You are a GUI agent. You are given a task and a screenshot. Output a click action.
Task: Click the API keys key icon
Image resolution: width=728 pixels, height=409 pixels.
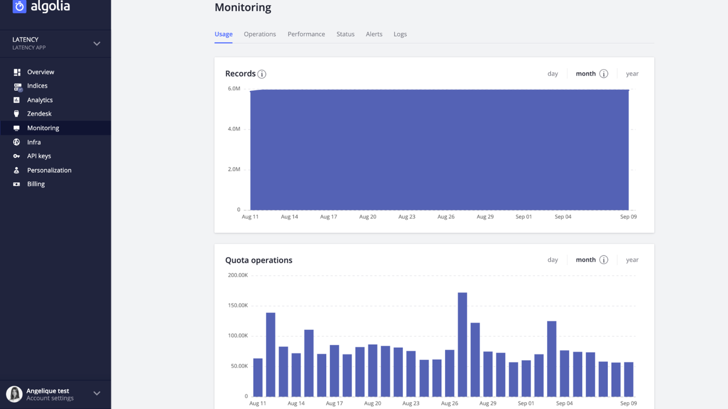[17, 156]
